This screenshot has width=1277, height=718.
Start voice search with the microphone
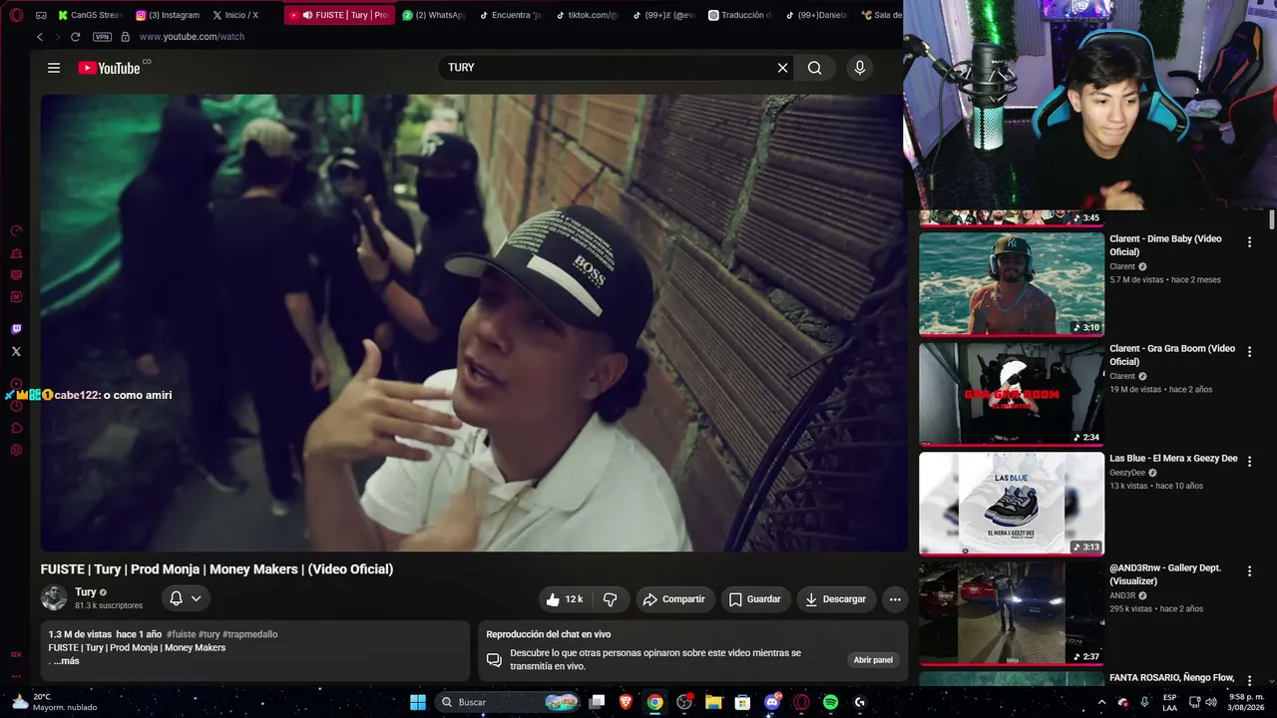click(x=860, y=68)
